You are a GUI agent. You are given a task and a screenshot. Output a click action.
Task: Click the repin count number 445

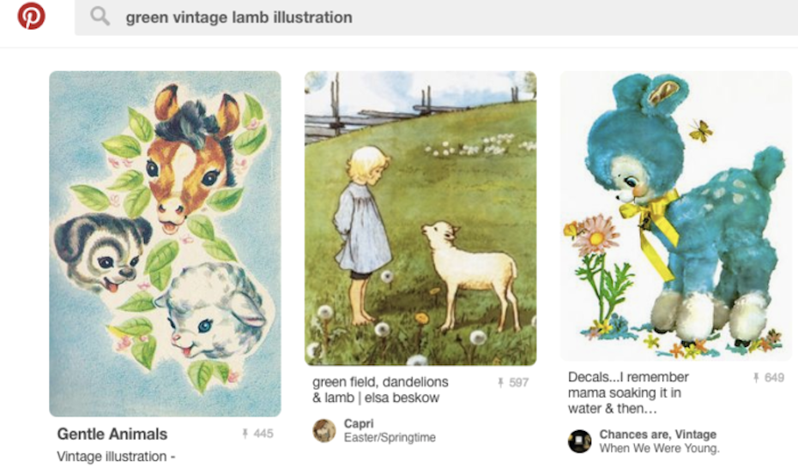[263, 434]
